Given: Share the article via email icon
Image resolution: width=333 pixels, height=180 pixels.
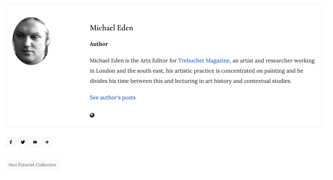Looking at the screenshot, I should 35,142.
